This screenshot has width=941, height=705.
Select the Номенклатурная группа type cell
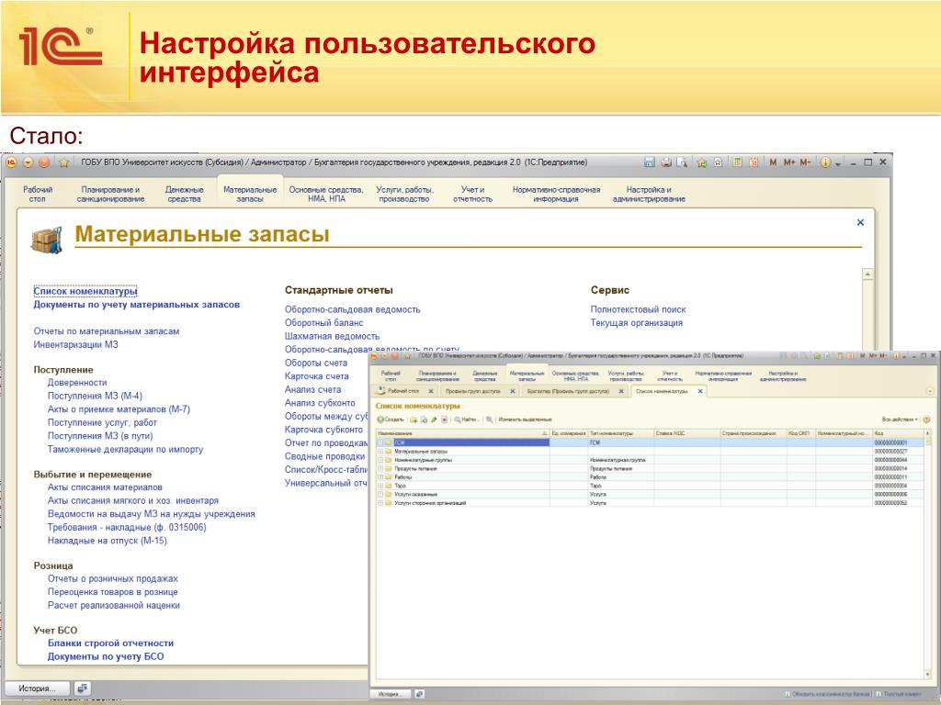(x=620, y=460)
